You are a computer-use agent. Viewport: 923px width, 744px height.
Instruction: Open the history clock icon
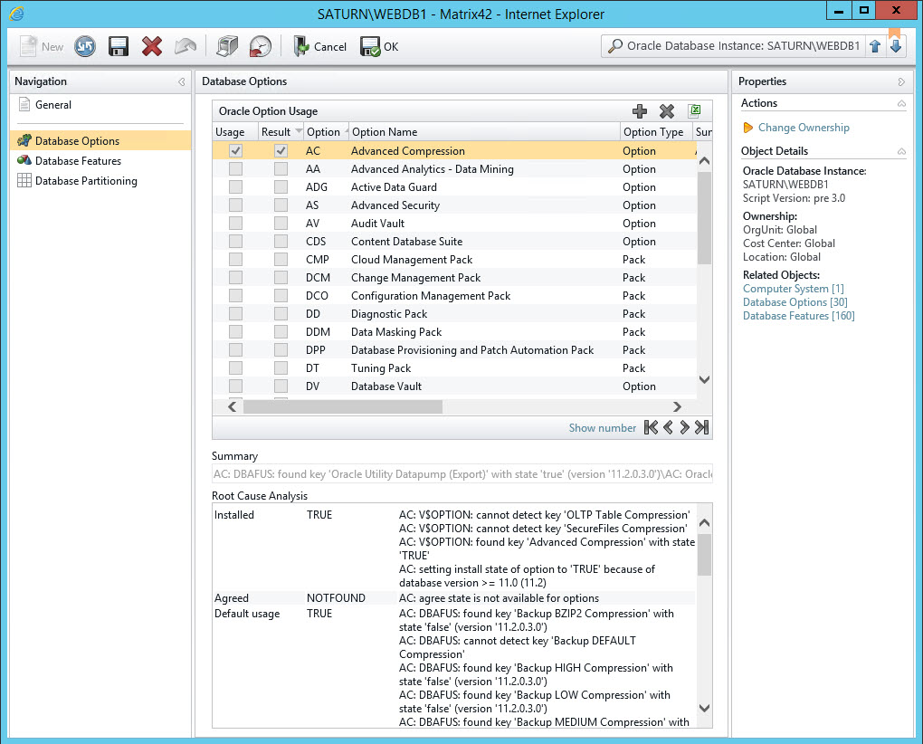pyautogui.click(x=260, y=46)
